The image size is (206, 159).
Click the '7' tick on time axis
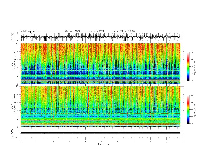coord(134,142)
